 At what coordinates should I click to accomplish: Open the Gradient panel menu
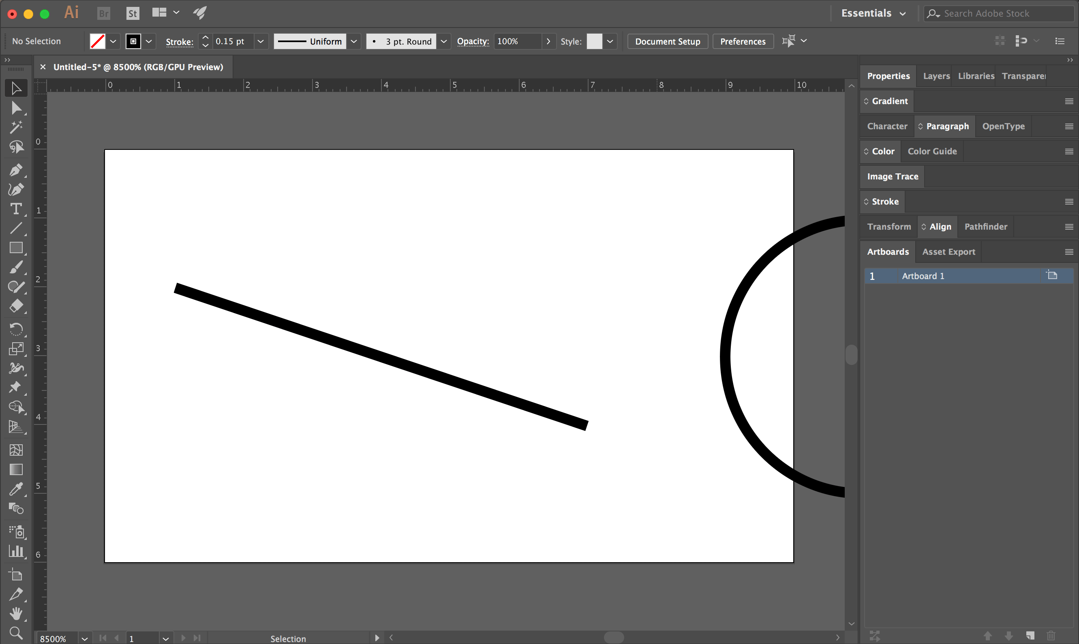tap(1069, 101)
